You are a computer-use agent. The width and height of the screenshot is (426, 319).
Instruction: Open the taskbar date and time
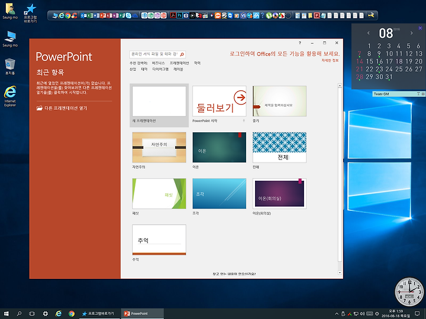pyautogui.click(x=396, y=314)
